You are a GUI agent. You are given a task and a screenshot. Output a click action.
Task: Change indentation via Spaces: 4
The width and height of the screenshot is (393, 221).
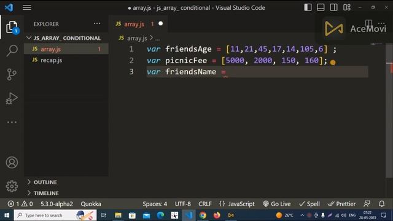coord(155,204)
